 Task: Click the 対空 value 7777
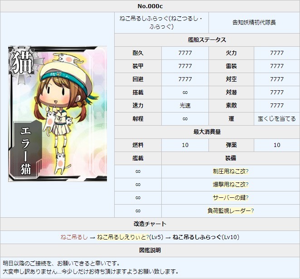click(276, 79)
